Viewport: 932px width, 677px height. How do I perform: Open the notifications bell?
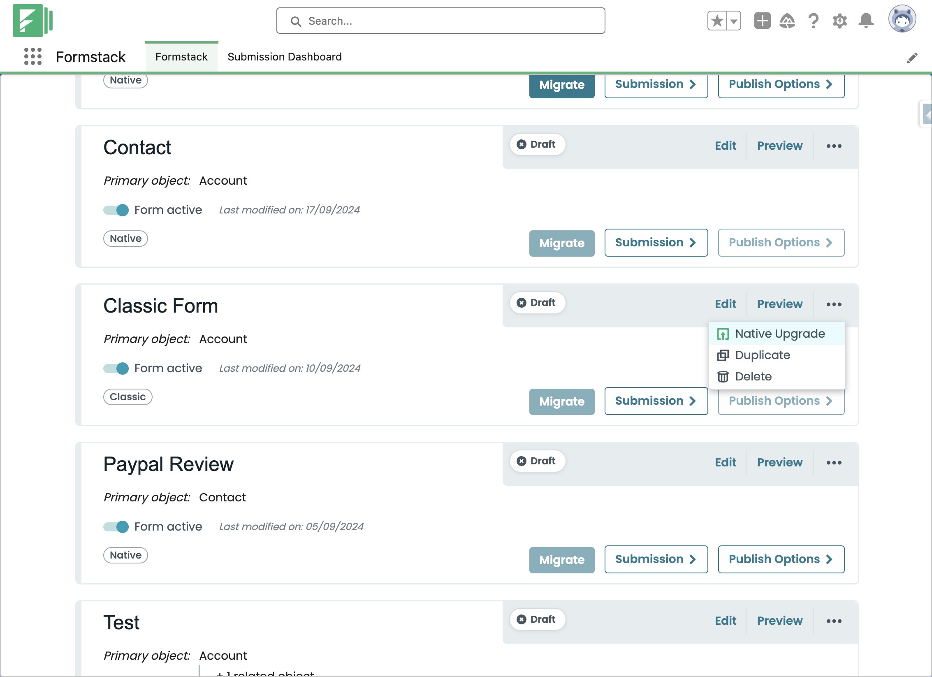(x=866, y=21)
